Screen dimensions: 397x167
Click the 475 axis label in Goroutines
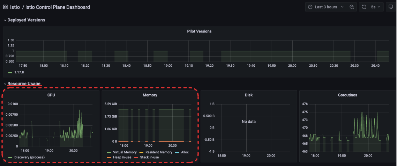[x=305, y=112]
